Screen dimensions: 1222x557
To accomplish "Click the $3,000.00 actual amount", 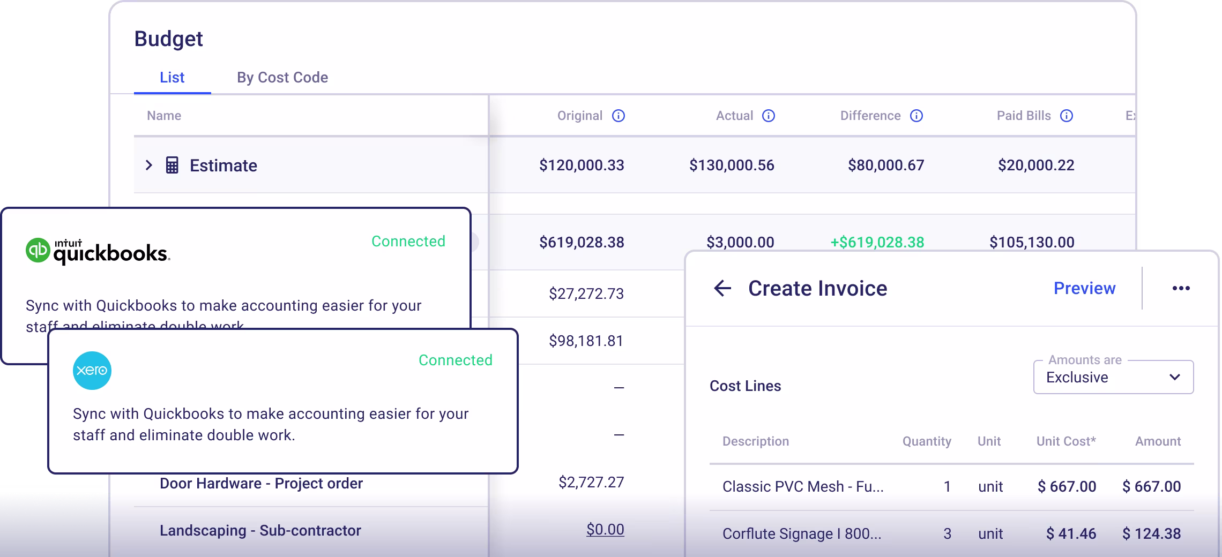I will pyautogui.click(x=740, y=243).
